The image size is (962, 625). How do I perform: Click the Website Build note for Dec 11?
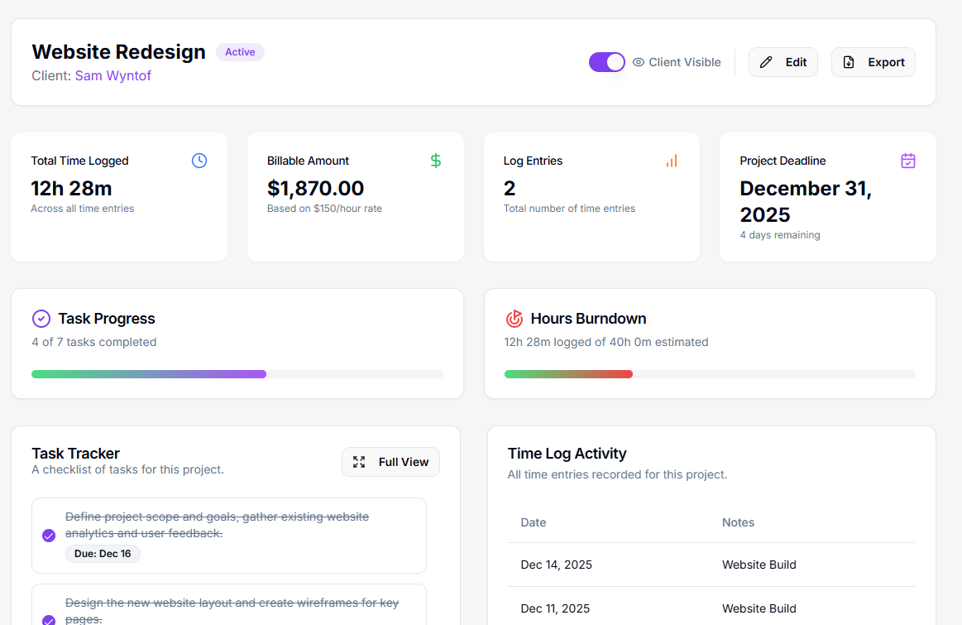coord(759,608)
